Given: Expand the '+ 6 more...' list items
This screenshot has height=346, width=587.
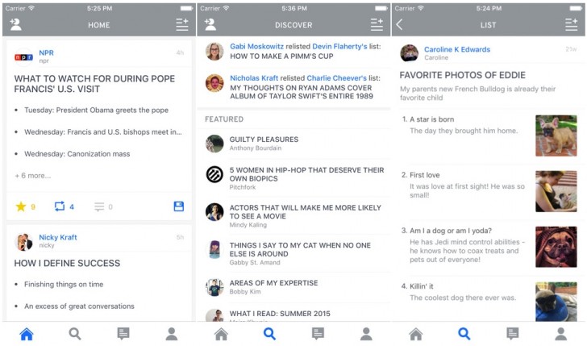Looking at the screenshot, I should pos(32,176).
